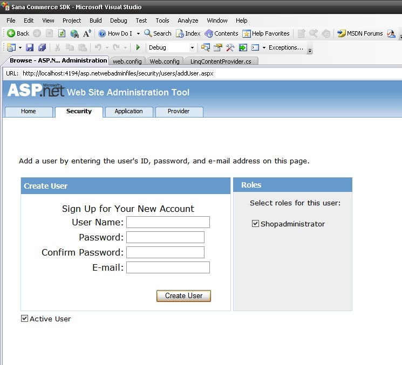402x365 pixels.
Task: Go Back in the help toolbar
Action: coord(18,33)
